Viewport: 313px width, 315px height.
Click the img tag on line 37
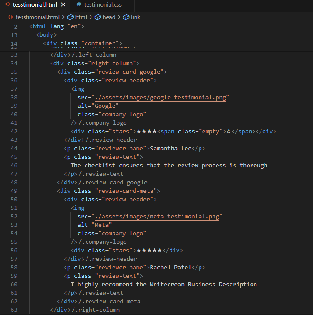pyautogui.click(x=78, y=89)
